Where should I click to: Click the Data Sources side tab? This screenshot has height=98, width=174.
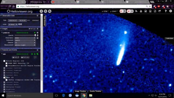coord(45,21)
